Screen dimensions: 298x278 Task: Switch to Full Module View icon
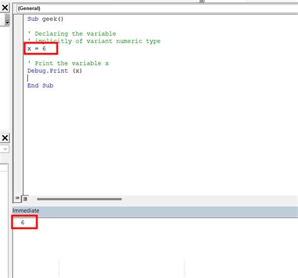tap(25, 199)
